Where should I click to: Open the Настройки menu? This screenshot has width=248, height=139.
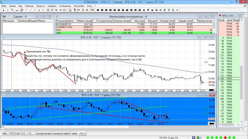point(79,6)
